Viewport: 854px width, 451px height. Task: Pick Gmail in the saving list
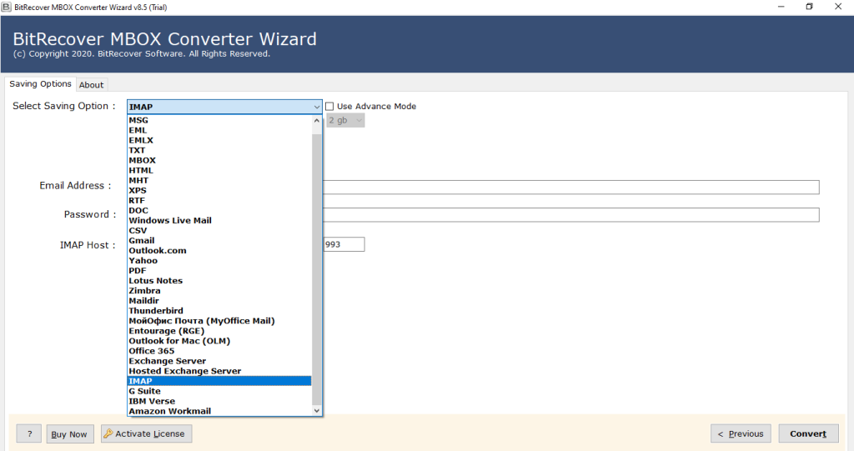[219, 241]
